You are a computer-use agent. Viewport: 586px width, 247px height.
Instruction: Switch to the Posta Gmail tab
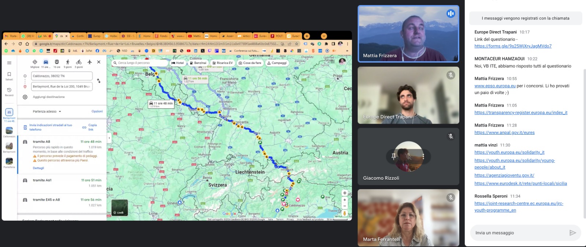(x=11, y=36)
